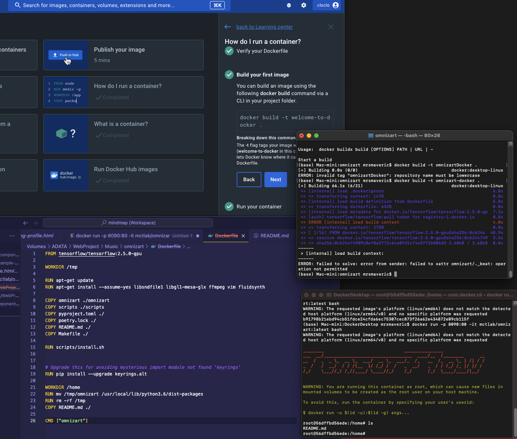Open the Docker troubleshoot bug icon
This screenshot has width=517, height=439.
(289, 5)
